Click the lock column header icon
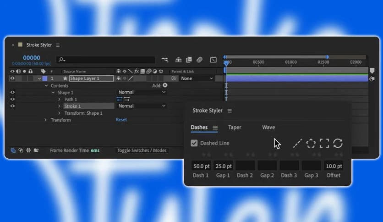 (31, 71)
